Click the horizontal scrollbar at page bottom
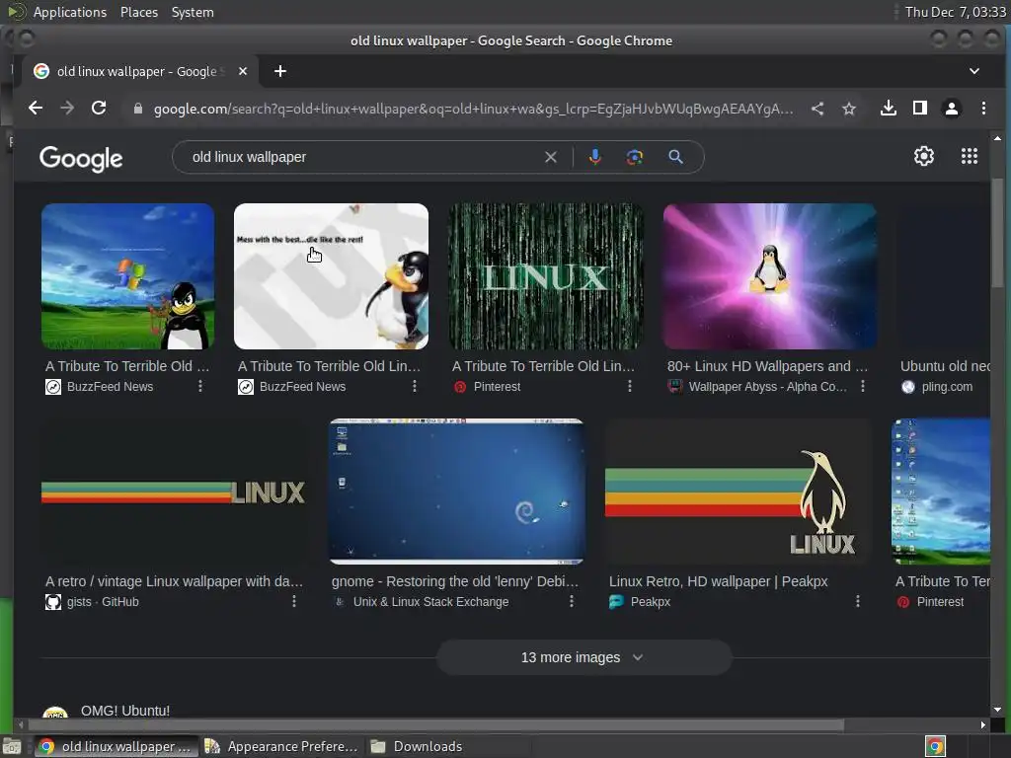This screenshot has height=758, width=1011. [435, 725]
